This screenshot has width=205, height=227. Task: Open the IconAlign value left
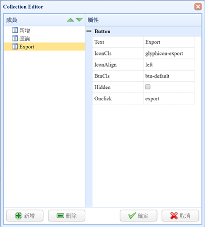[169, 65]
